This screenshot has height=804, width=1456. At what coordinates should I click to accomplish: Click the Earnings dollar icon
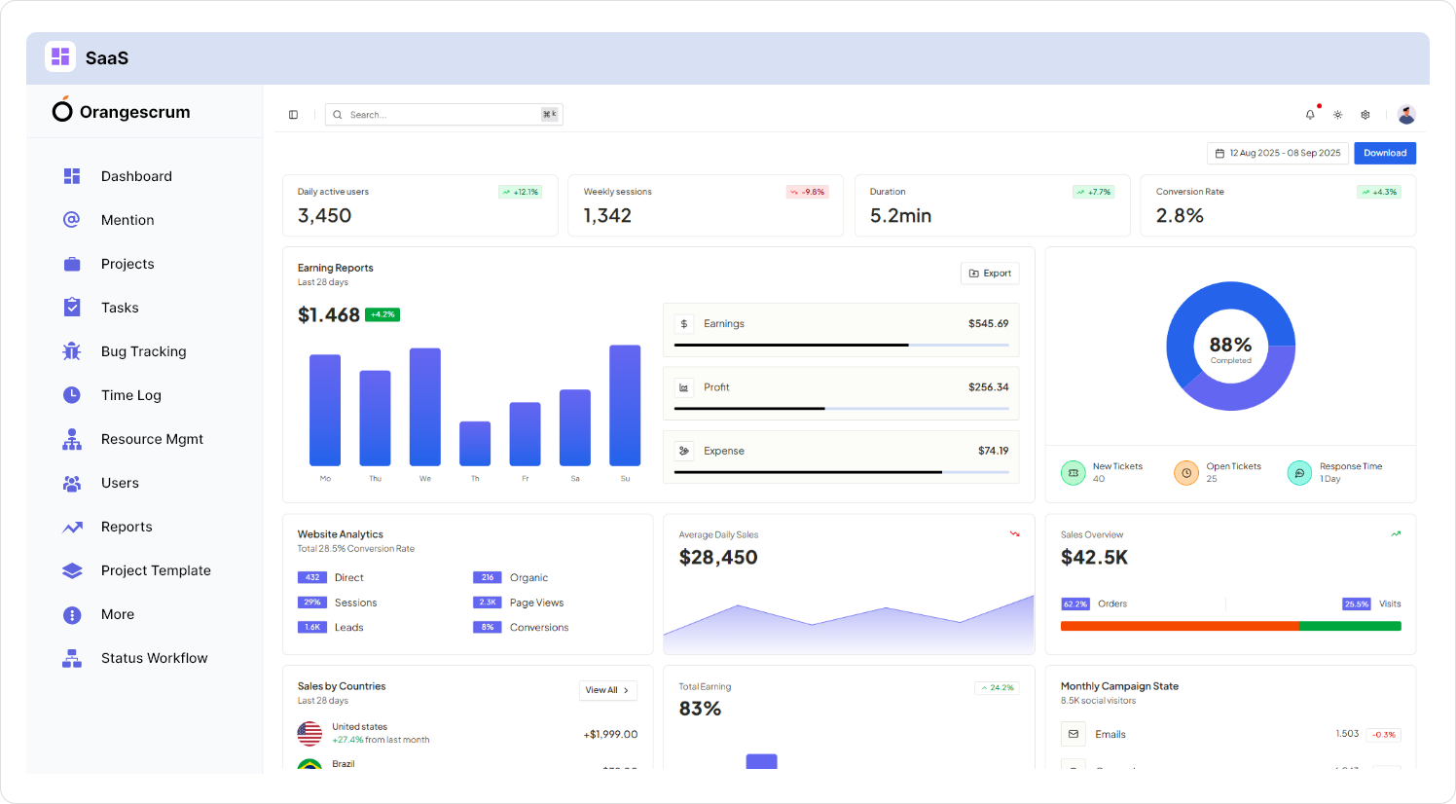(684, 324)
